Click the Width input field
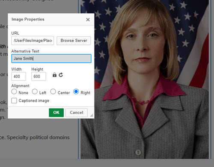The image size is (214, 167). click(19, 76)
